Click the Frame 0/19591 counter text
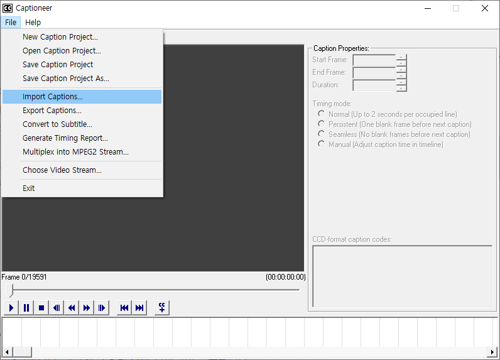This screenshot has height=360, width=500. (24, 277)
